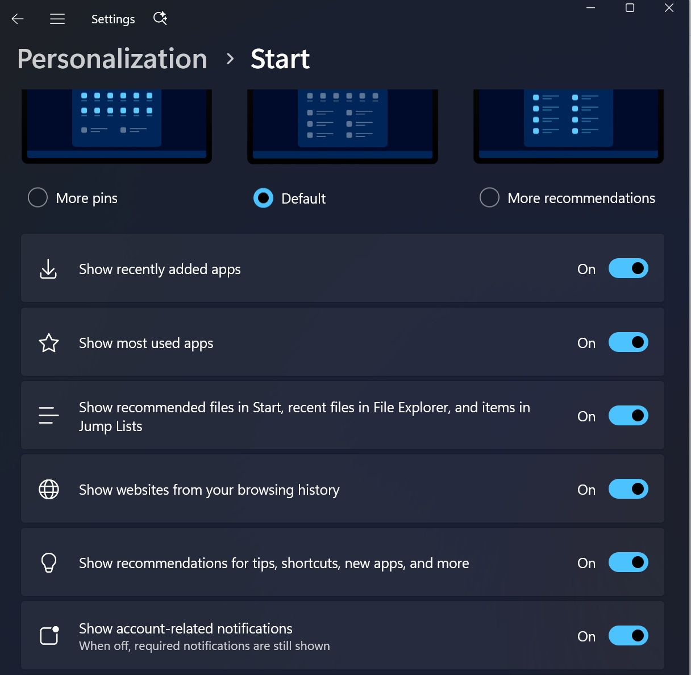Navigate to Personalization breadcrumb
The image size is (691, 675).
113,59
